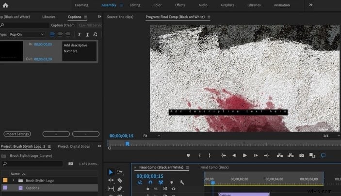This screenshot has height=196, width=341.
Task: Export a frame with camera icon
Action: coord(301,155)
